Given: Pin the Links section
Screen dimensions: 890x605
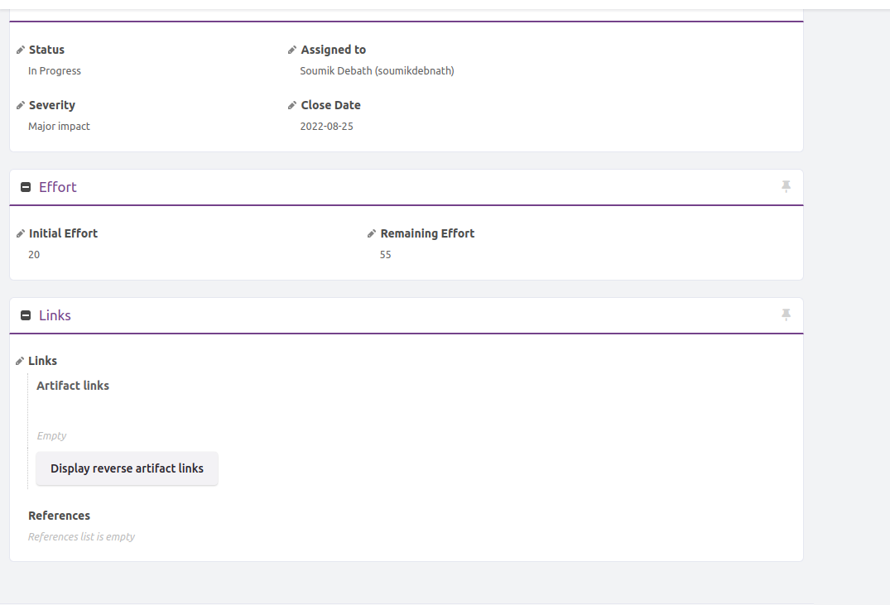Looking at the screenshot, I should [787, 315].
